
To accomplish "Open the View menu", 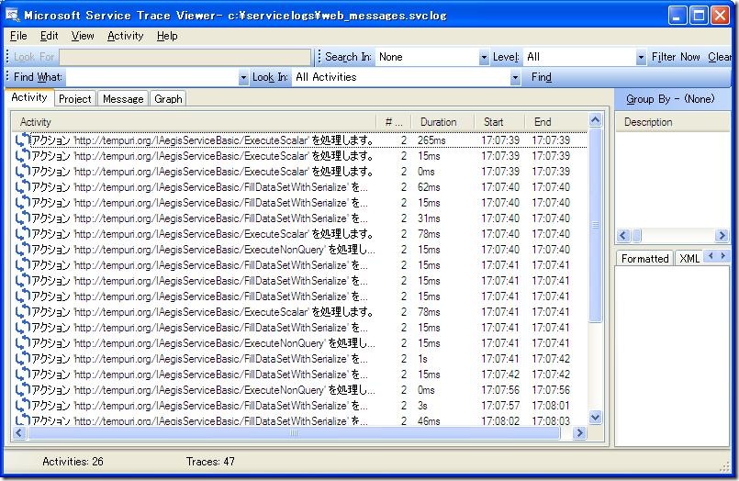I will tap(83, 36).
